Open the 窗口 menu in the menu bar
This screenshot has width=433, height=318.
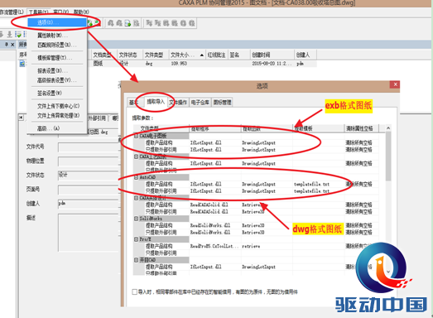click(x=60, y=12)
